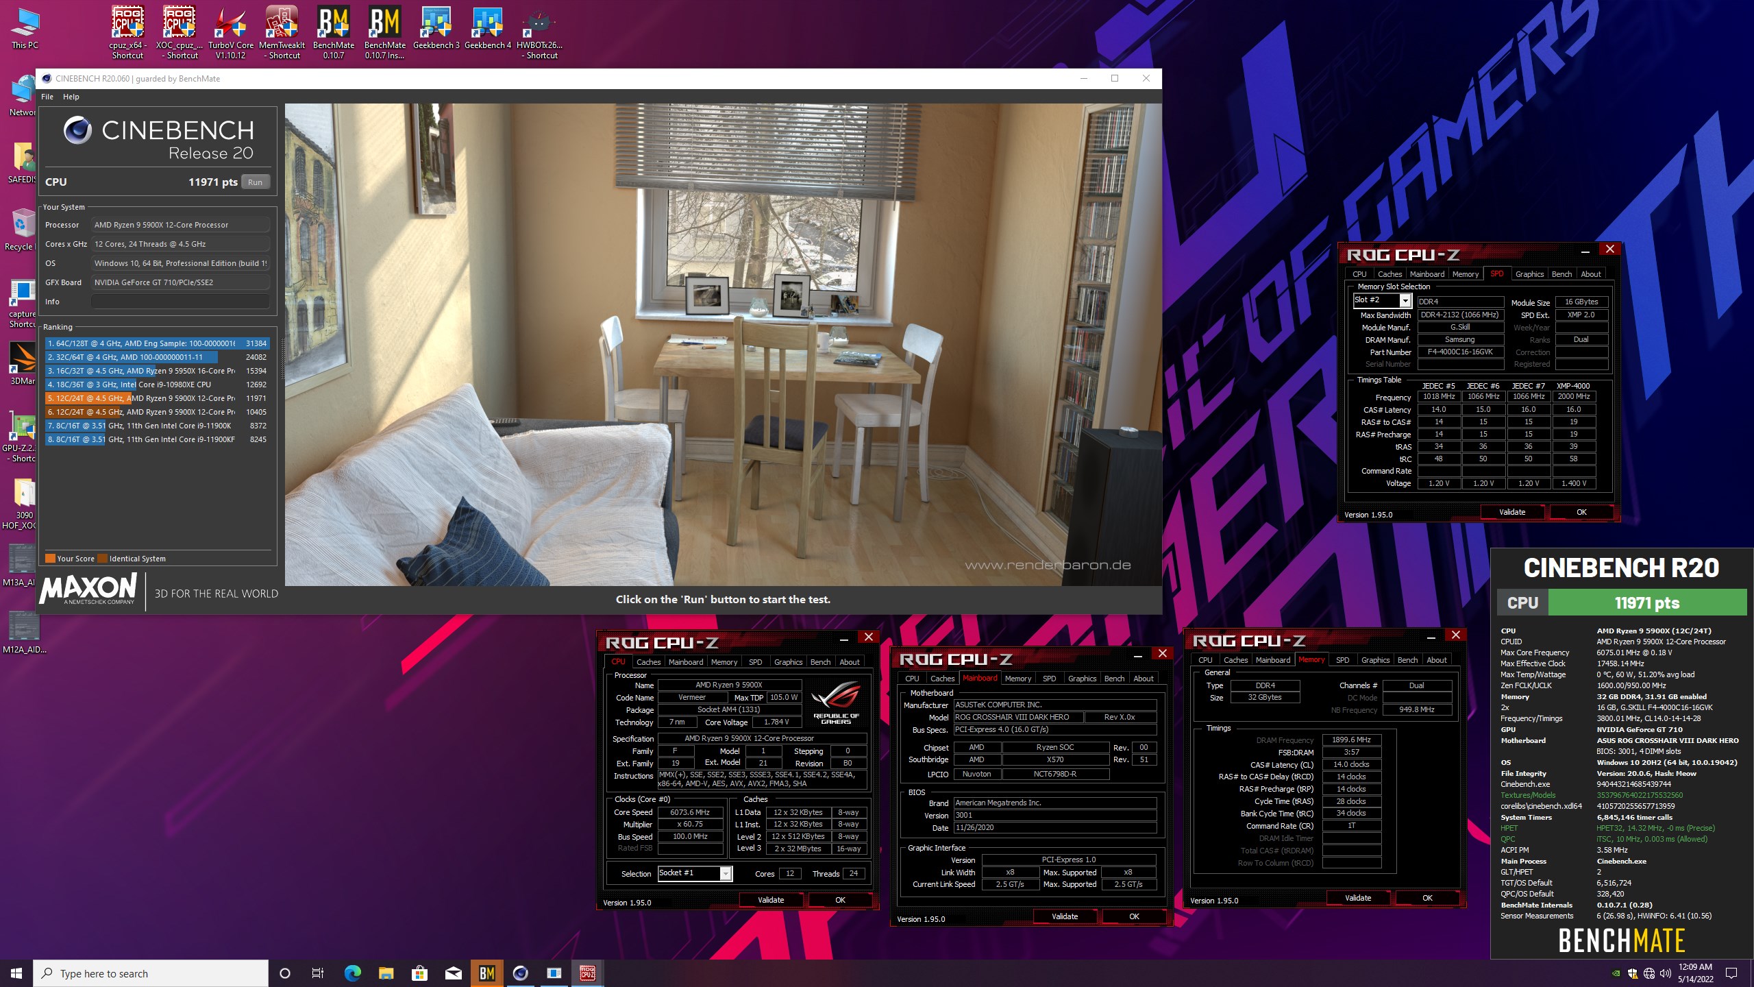This screenshot has width=1754, height=987.
Task: Switch to BenchMate taskbar icon
Action: pos(486,973)
